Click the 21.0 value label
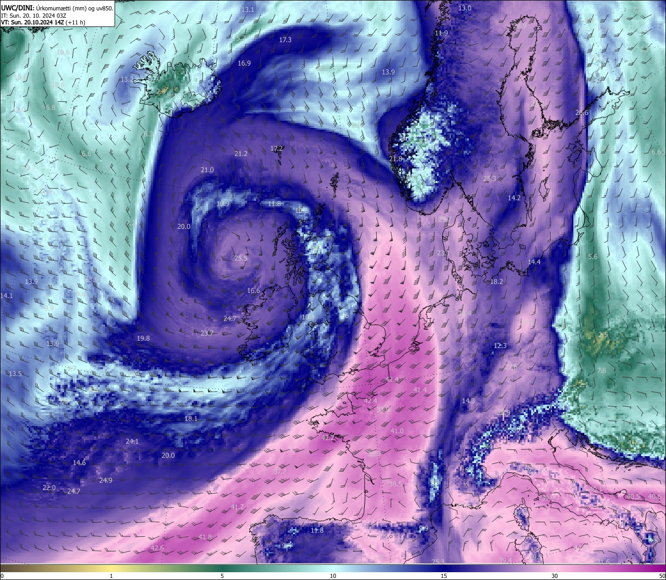The width and height of the screenshot is (666, 580). click(x=207, y=170)
